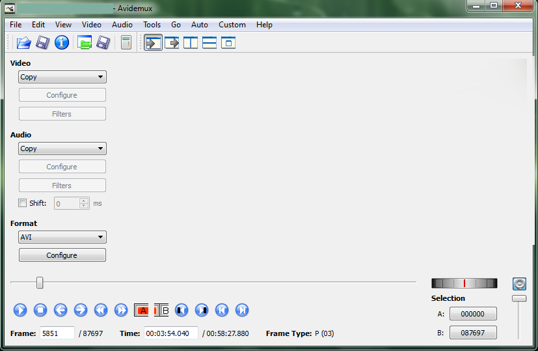Click Filters button under Video
Image resolution: width=538 pixels, height=351 pixels.
point(62,114)
